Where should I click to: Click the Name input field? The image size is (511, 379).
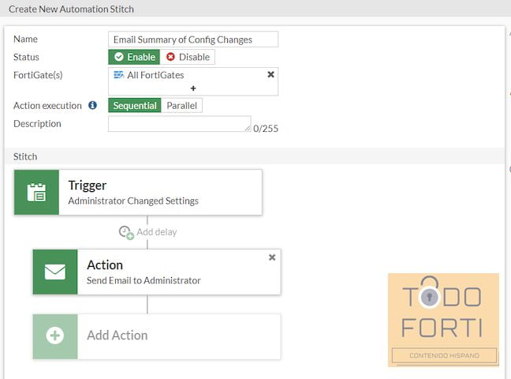tap(193, 39)
